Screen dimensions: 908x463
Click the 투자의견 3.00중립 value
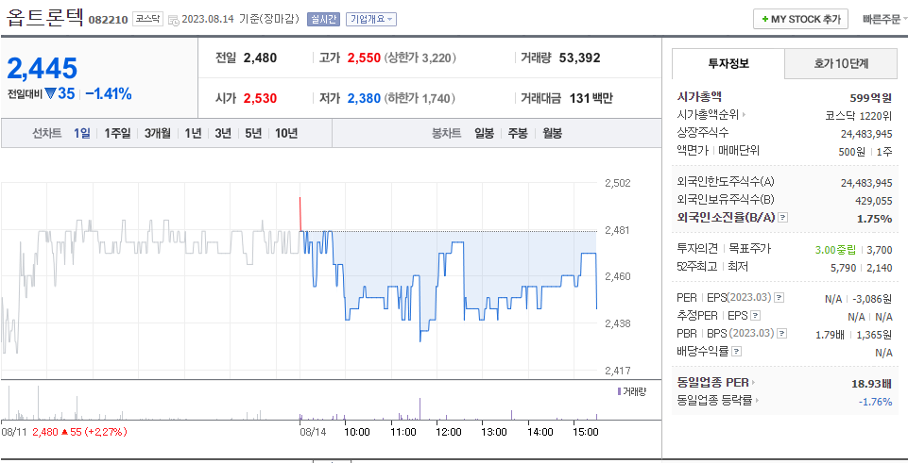[835, 250]
